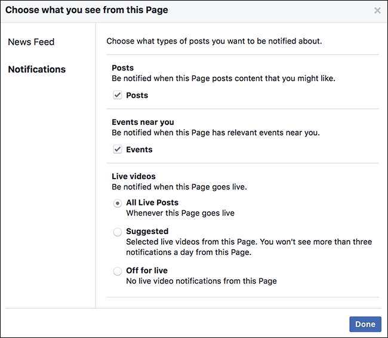Uncheck the Posts notification checkbox
The width and height of the screenshot is (388, 338).
coord(118,96)
